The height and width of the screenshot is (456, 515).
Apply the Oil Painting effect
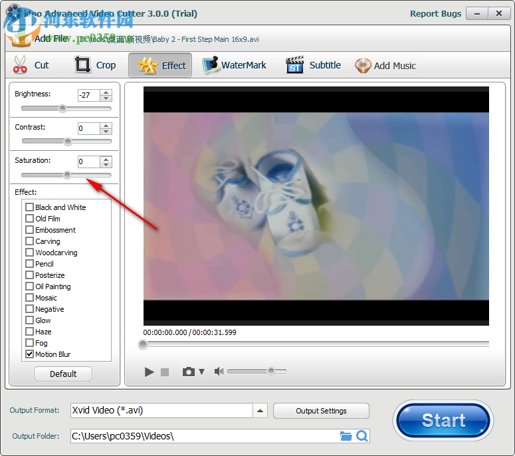[x=29, y=286]
